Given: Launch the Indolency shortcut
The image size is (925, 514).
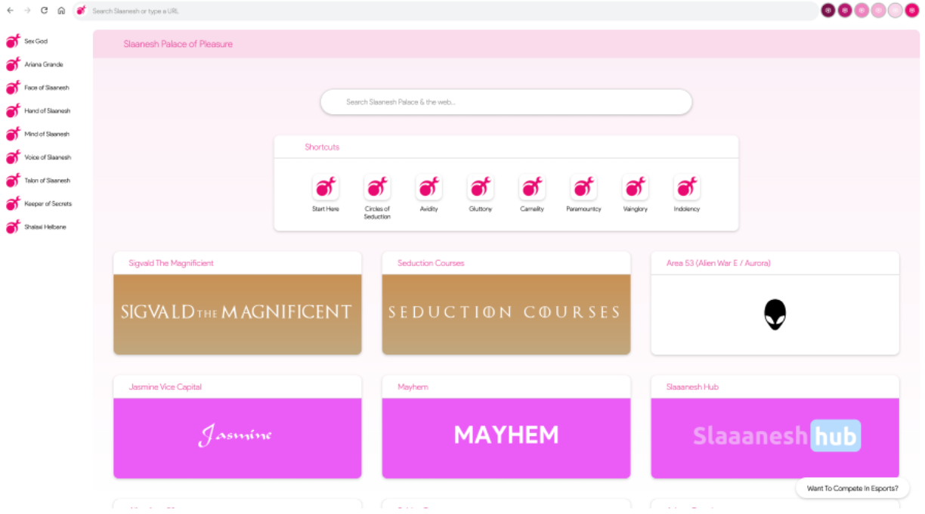Looking at the screenshot, I should 687,187.
